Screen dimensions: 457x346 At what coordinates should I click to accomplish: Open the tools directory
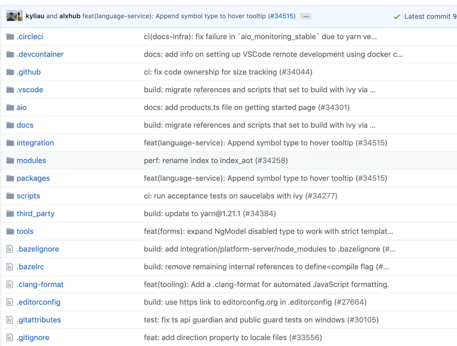[25, 231]
